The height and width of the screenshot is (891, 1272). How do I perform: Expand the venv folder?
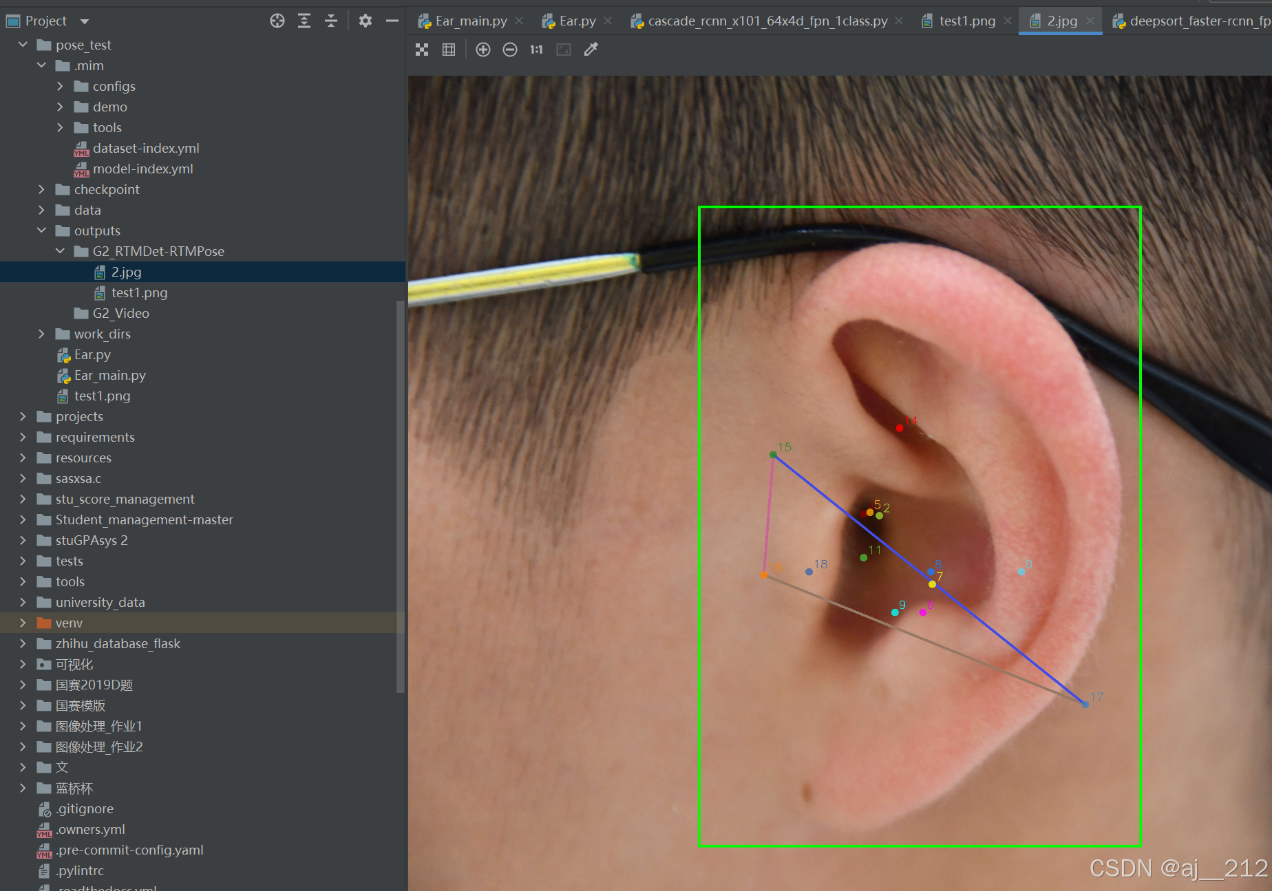(x=23, y=623)
